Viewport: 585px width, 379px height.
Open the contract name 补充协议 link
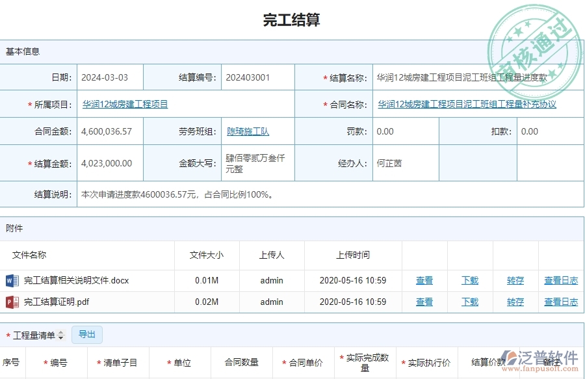pyautogui.click(x=467, y=104)
